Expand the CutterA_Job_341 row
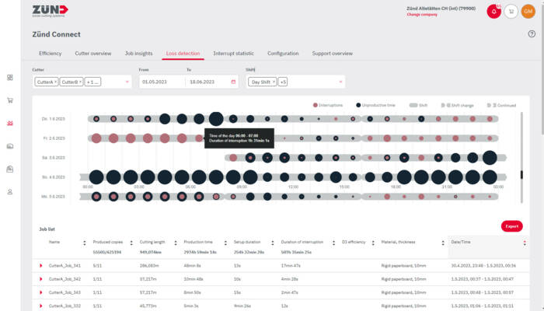The image size is (544, 311). tap(40, 266)
